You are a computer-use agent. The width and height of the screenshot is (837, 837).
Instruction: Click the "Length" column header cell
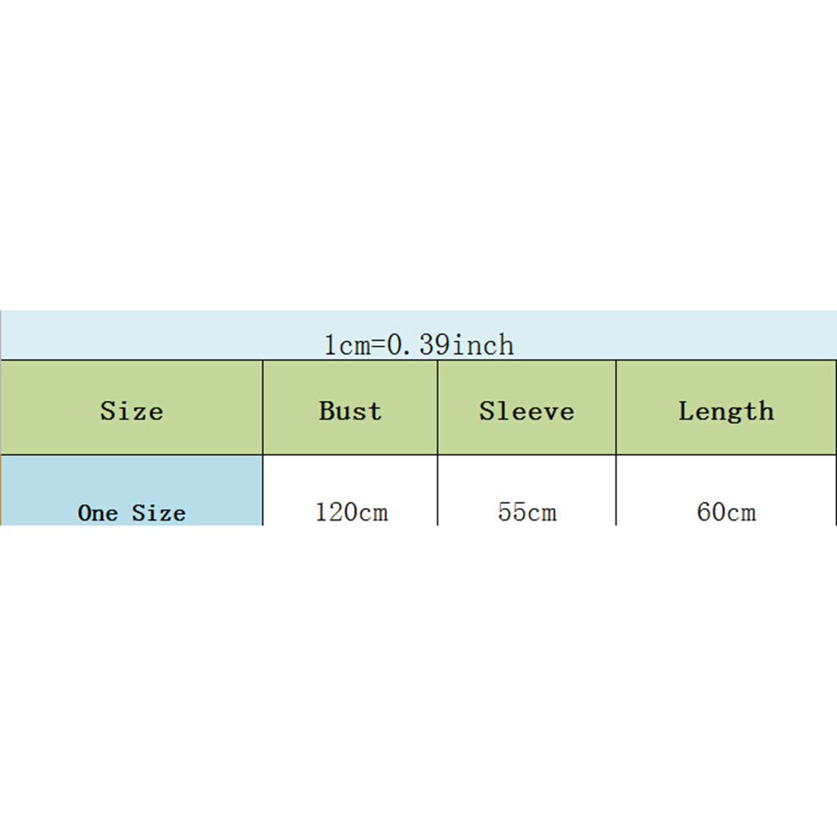[x=726, y=410]
